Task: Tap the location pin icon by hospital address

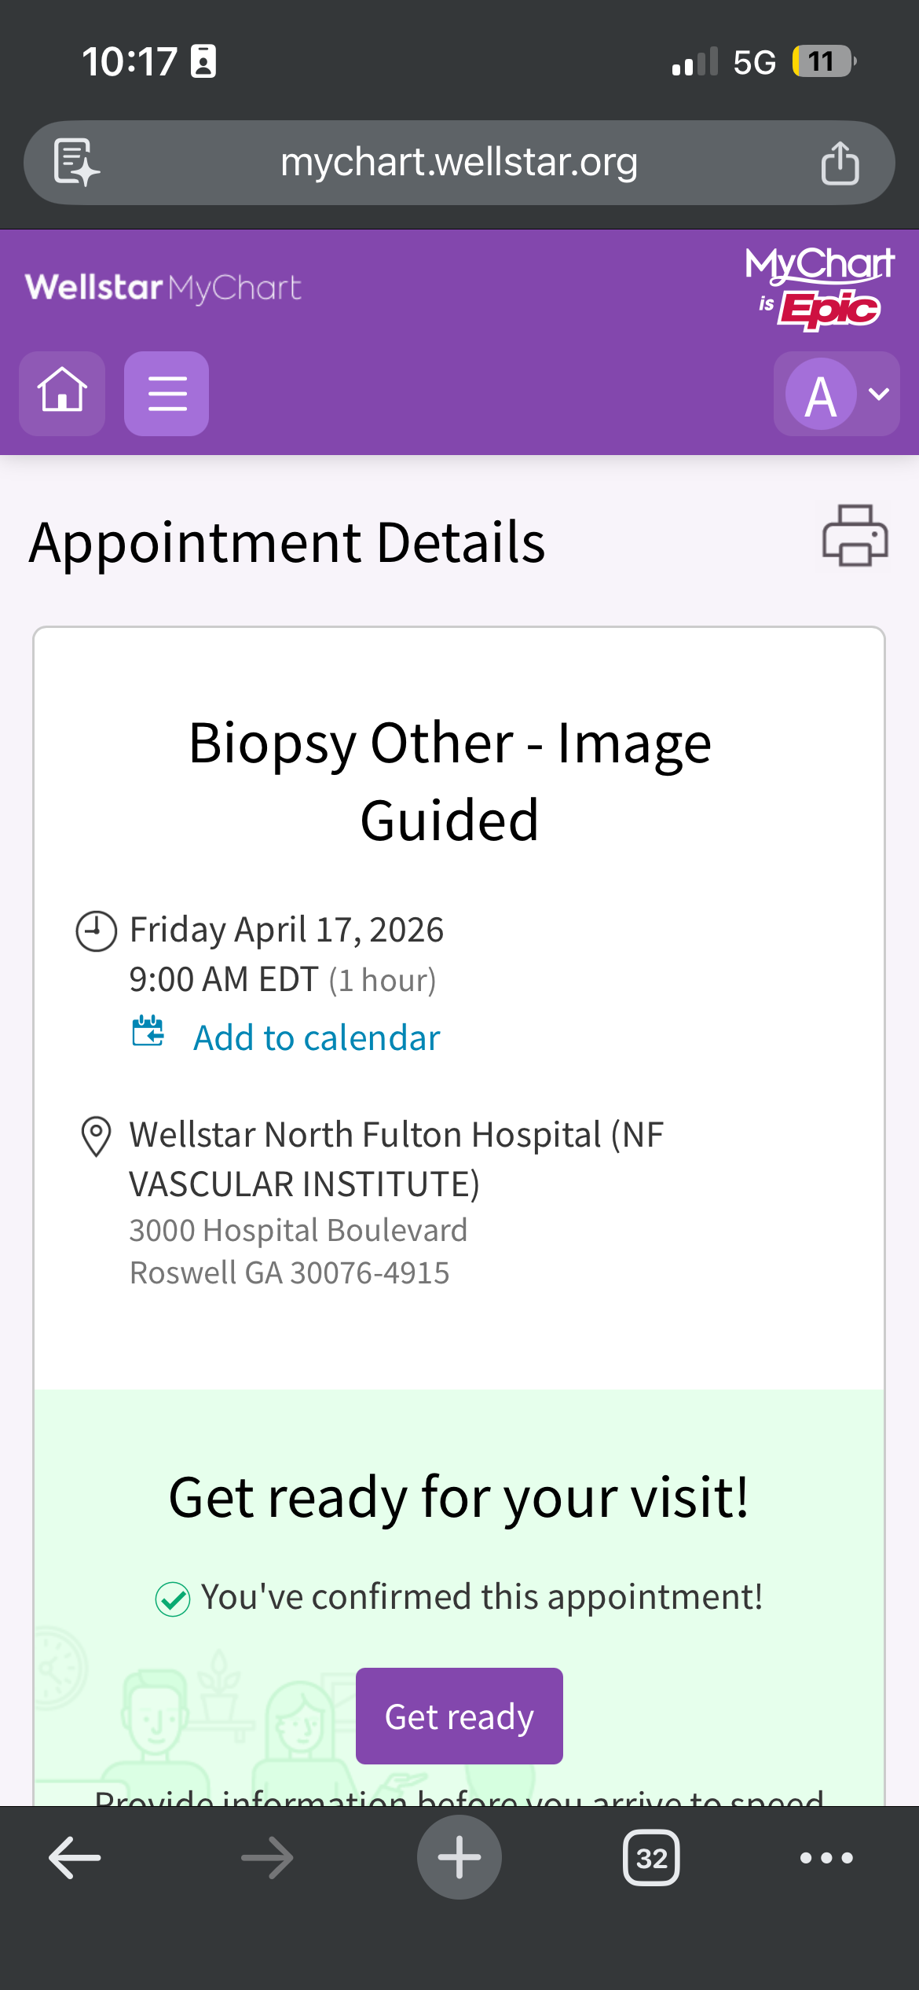Action: coord(96,1136)
